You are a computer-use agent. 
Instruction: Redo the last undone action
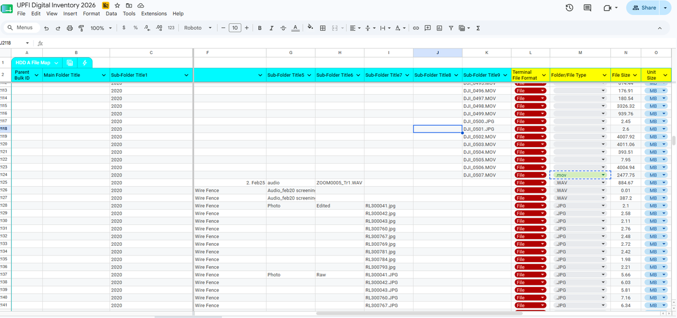[58, 28]
